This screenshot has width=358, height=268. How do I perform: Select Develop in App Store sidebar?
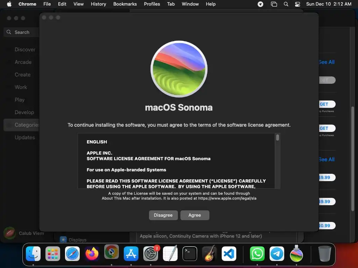click(24, 112)
